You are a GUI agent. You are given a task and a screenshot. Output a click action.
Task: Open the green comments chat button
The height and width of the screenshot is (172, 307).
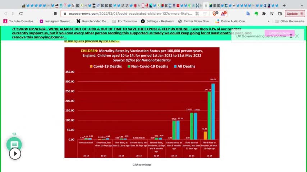(x=14, y=144)
